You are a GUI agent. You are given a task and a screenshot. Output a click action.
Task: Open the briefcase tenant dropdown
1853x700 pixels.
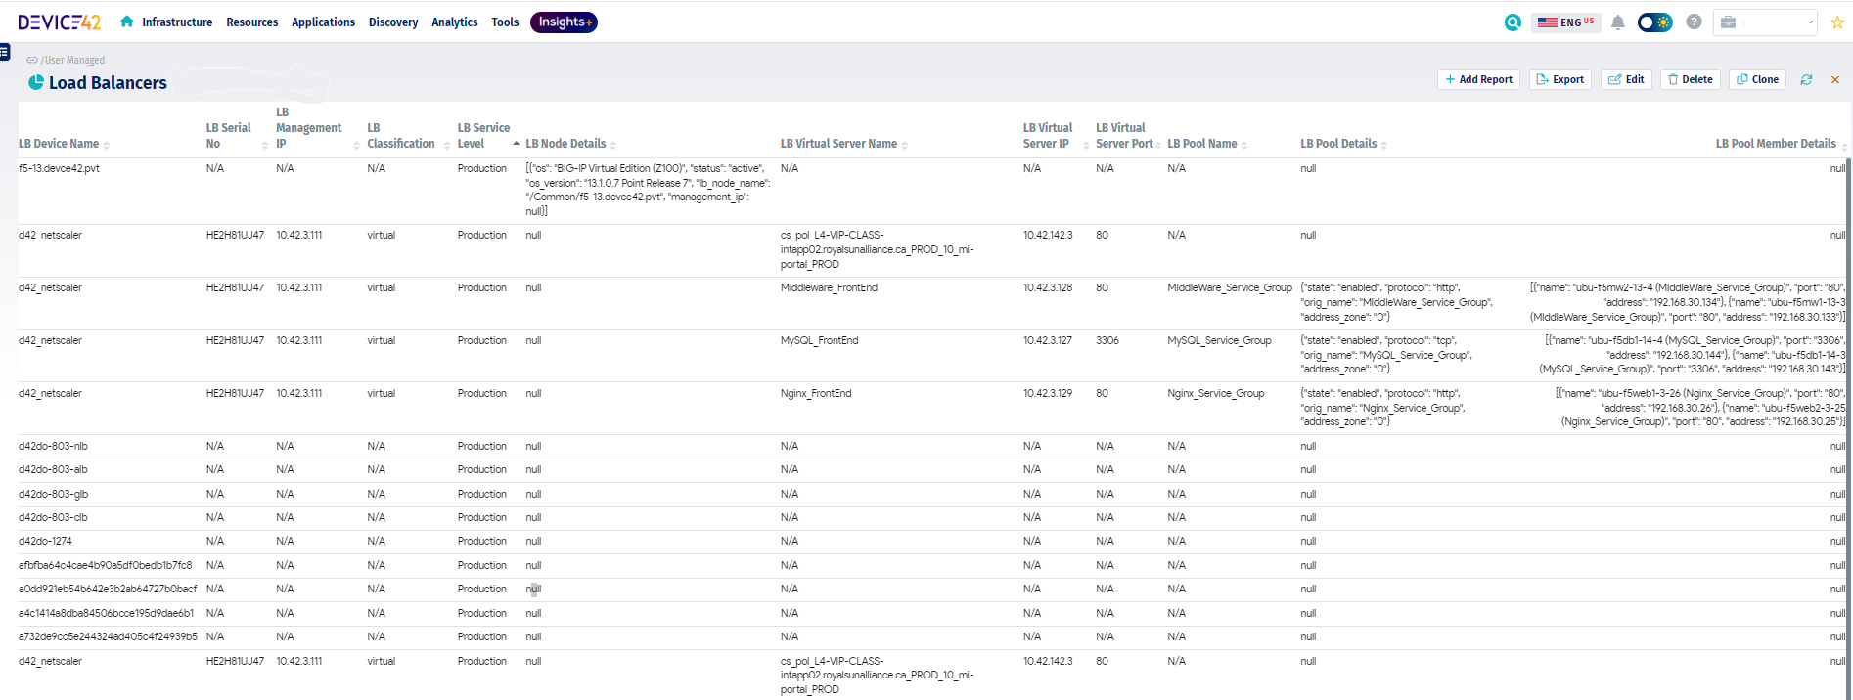tap(1765, 22)
